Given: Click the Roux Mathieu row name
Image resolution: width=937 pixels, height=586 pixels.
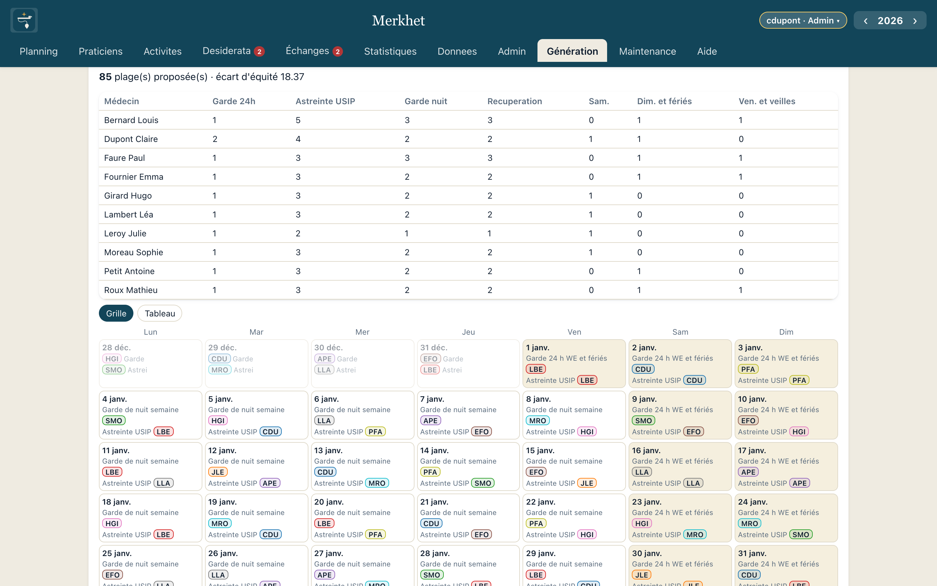Looking at the screenshot, I should pos(131,290).
